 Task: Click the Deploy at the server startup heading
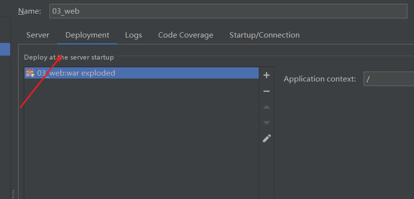(x=69, y=57)
